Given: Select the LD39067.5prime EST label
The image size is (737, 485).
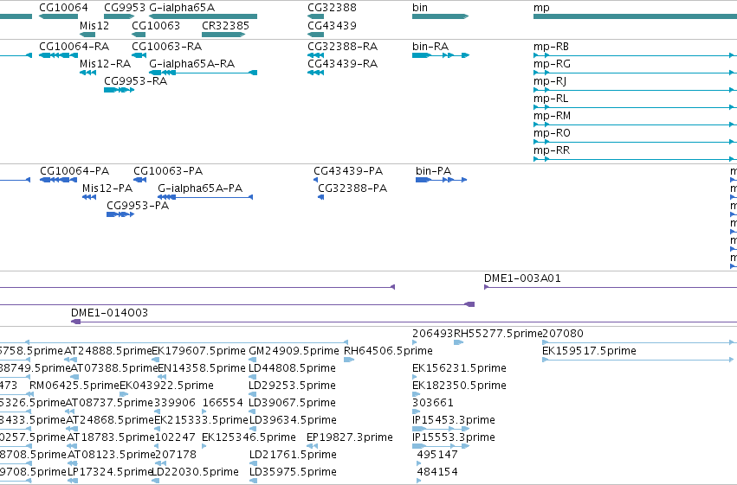Looking at the screenshot, I should 293,403.
